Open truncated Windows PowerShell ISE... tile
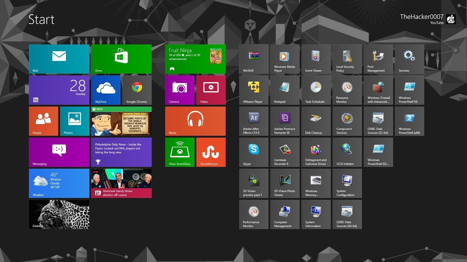This screenshot has width=467, height=262. click(x=378, y=152)
